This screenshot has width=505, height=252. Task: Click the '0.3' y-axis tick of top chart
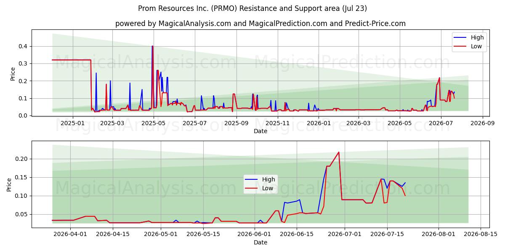coord(24,63)
